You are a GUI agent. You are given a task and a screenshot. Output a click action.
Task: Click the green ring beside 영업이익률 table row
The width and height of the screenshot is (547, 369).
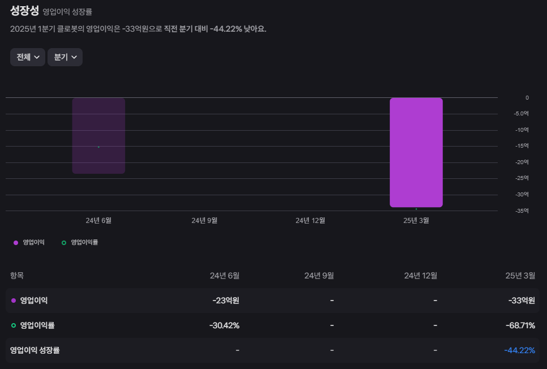click(x=14, y=325)
